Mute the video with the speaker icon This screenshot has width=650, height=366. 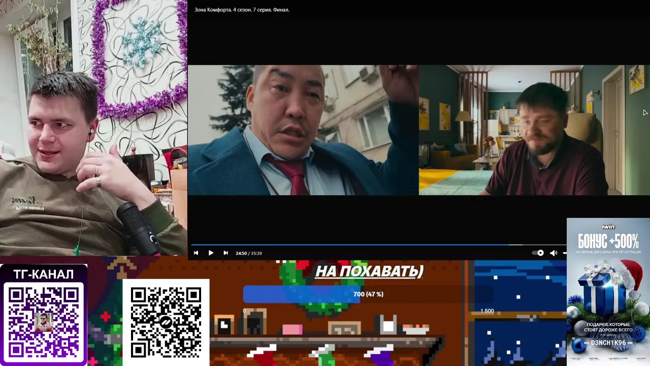coord(554,253)
